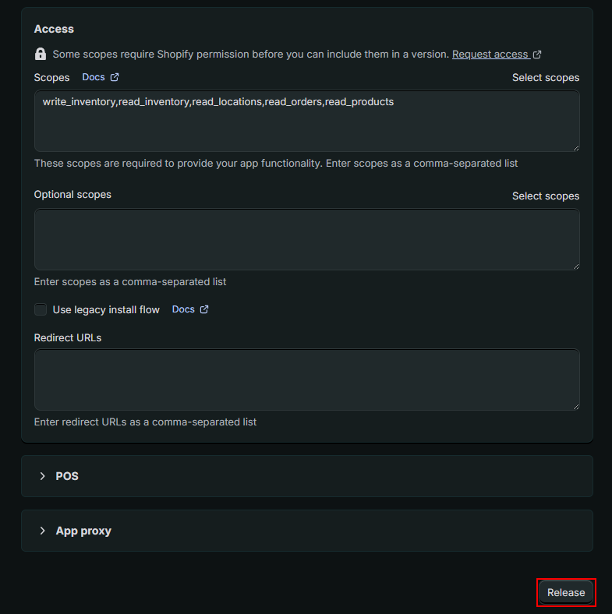Screen dimensions: 612x614
Task: Open Docs link beside legacy install flow
Action: [183, 309]
